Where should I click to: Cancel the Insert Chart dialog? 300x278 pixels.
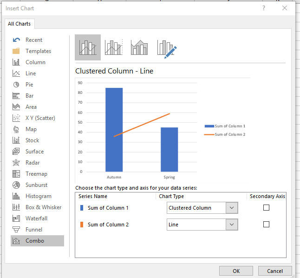tap(275, 271)
